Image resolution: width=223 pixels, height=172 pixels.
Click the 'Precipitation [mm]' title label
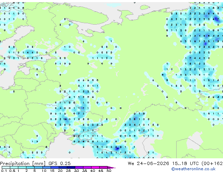pos(23,164)
